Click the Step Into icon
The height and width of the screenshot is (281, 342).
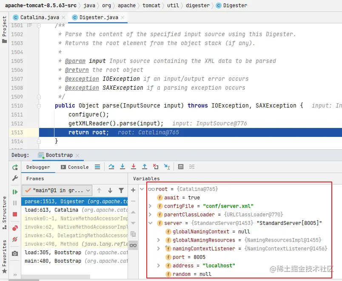point(123,167)
